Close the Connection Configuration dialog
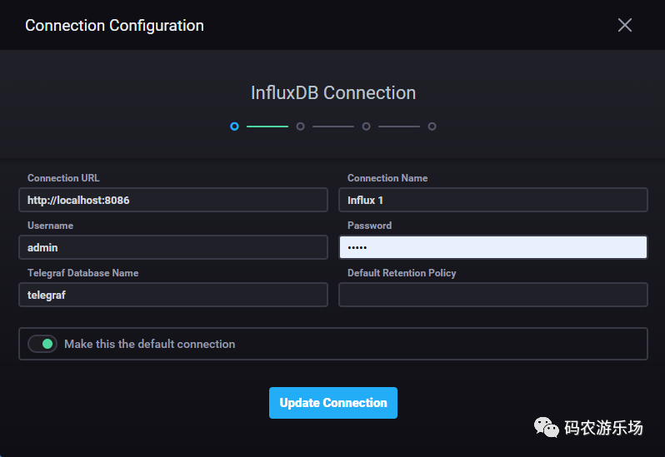 625,25
